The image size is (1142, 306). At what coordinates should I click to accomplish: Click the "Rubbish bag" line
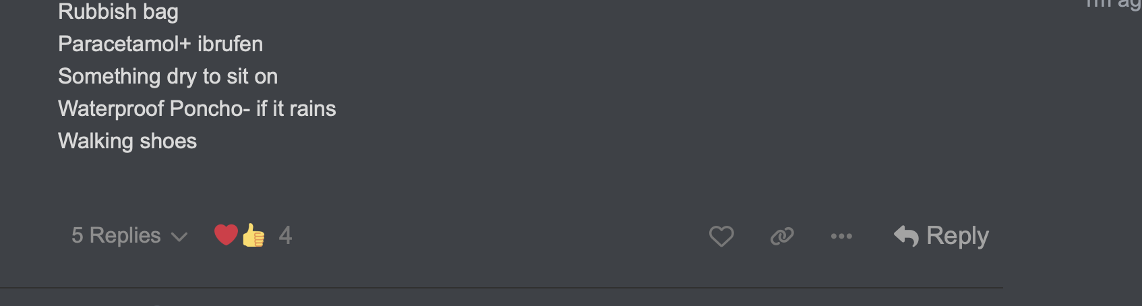[x=118, y=11]
